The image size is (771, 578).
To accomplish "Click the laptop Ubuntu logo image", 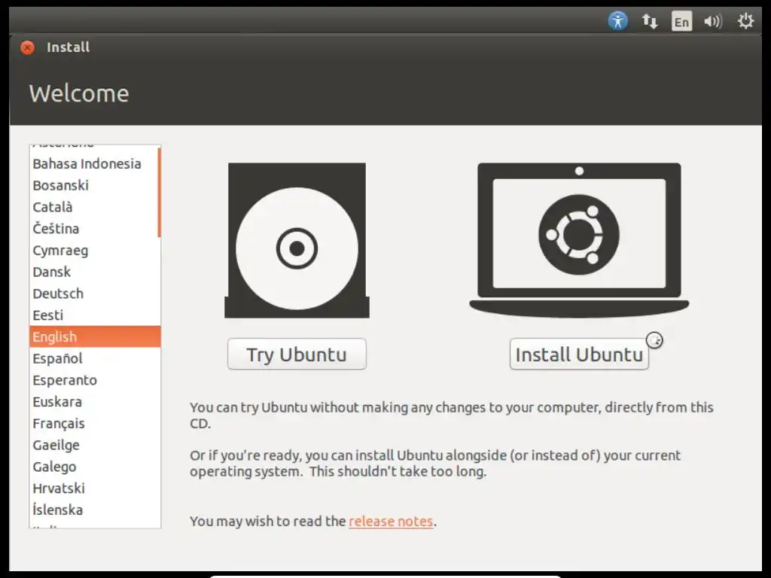I will coord(579,240).
